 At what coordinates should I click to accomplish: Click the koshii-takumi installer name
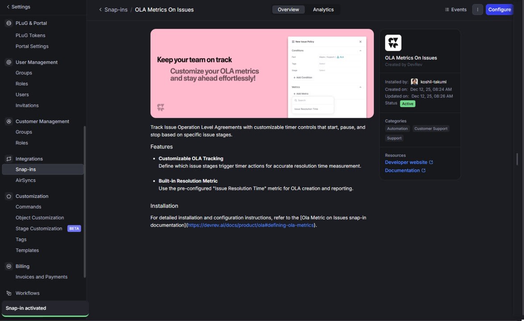click(x=433, y=82)
